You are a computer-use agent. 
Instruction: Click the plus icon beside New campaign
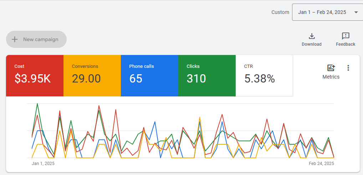click(x=15, y=39)
